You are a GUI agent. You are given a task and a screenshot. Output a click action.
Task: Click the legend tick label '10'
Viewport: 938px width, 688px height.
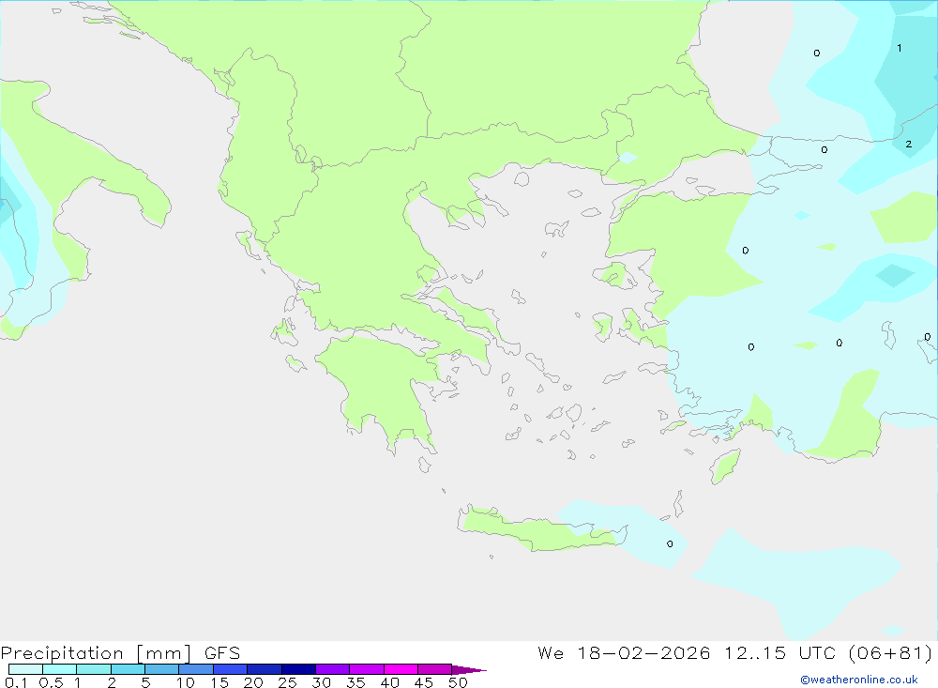[185, 682]
